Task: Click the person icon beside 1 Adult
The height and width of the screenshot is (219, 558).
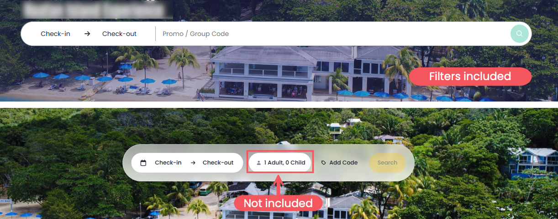Action: 259,163
